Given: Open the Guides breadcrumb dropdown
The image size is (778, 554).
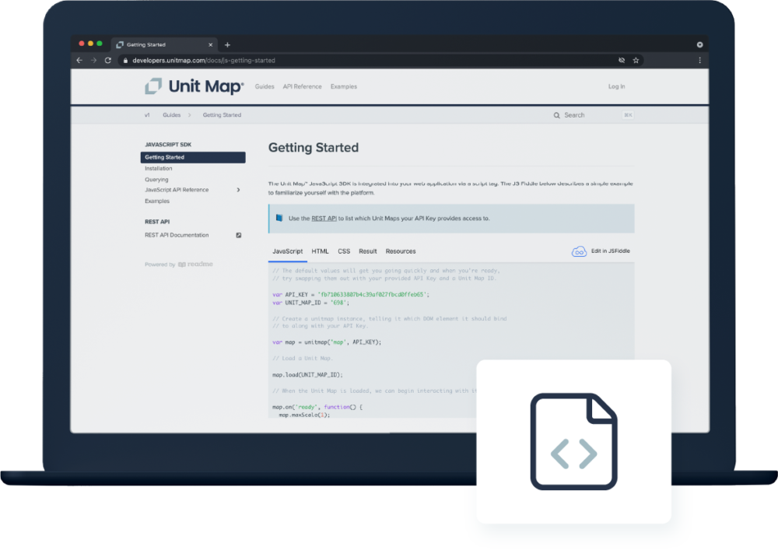Looking at the screenshot, I should coord(173,114).
